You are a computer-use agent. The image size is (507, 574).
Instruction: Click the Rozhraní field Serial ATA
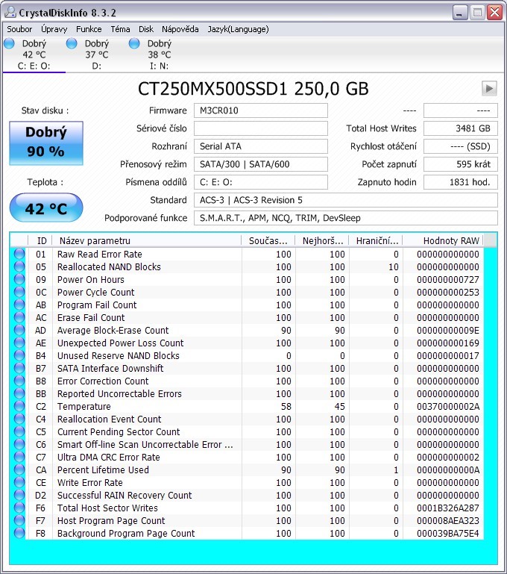[261, 146]
